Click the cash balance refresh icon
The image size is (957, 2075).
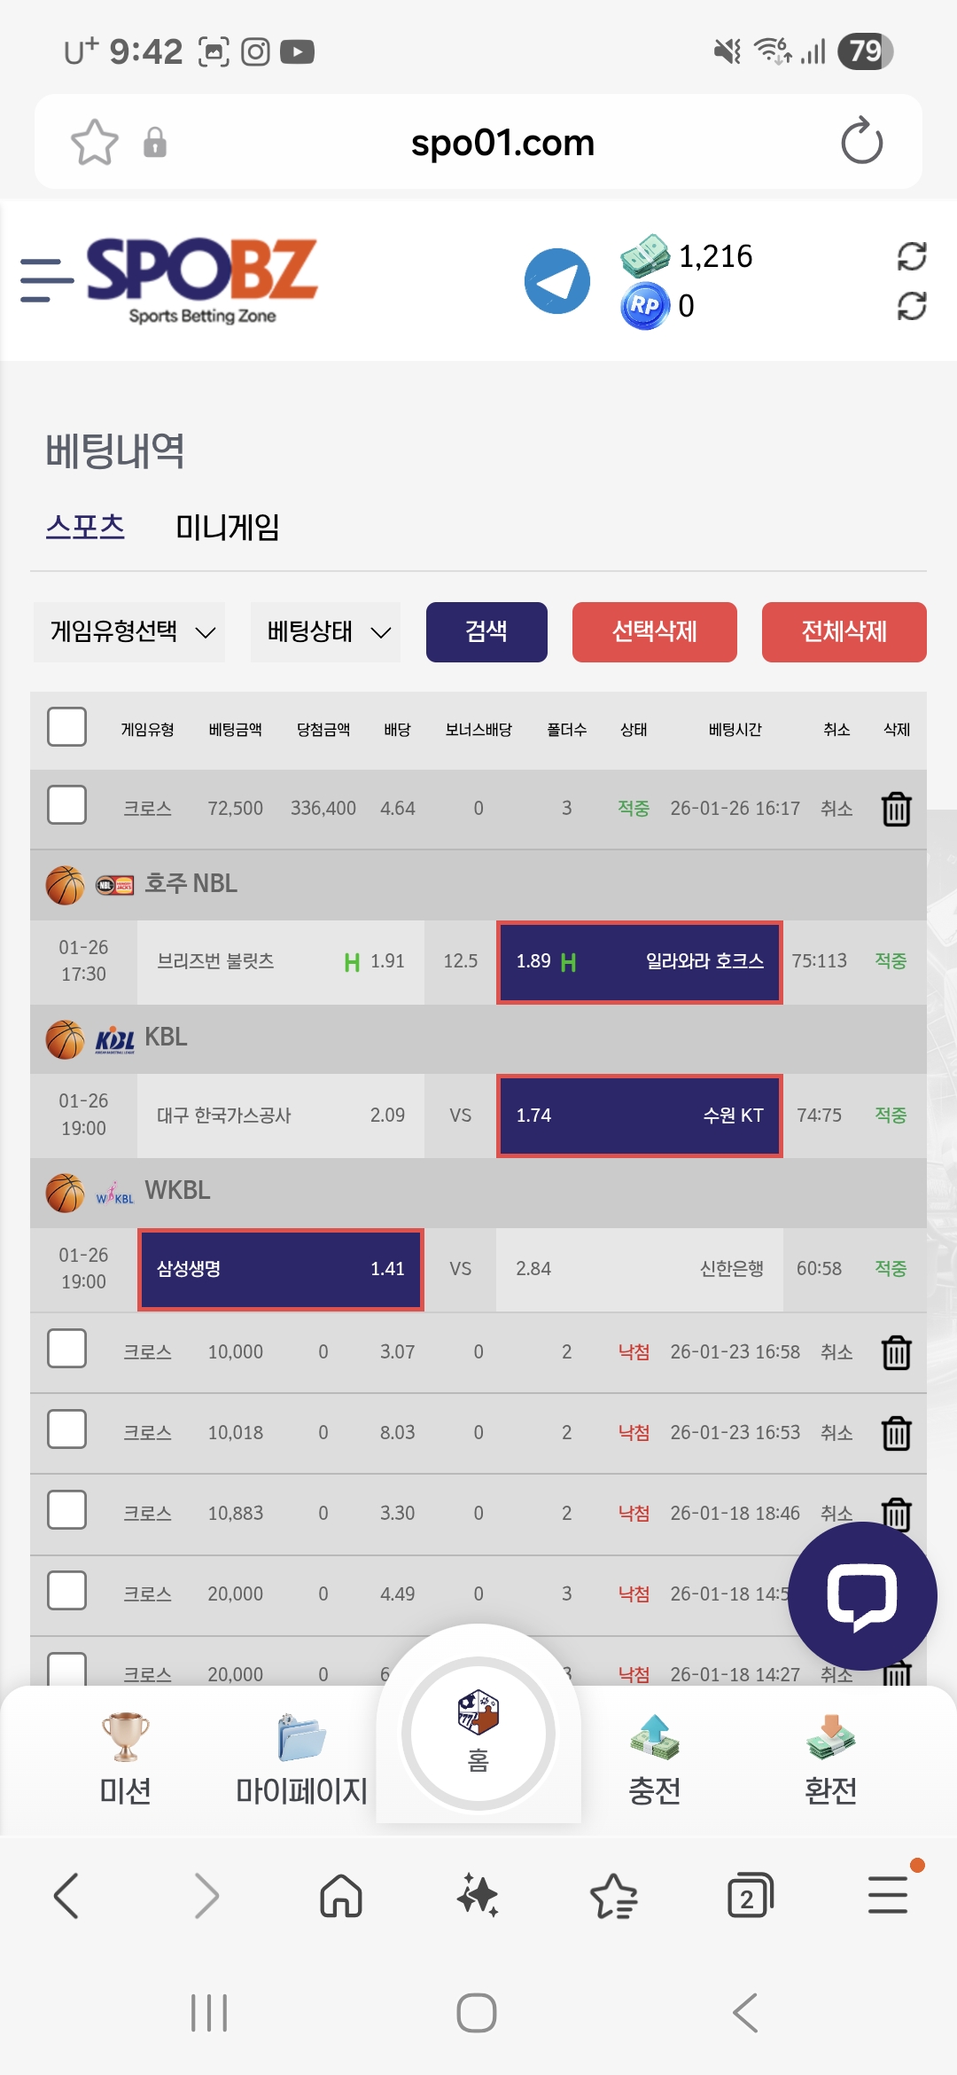[x=912, y=257]
